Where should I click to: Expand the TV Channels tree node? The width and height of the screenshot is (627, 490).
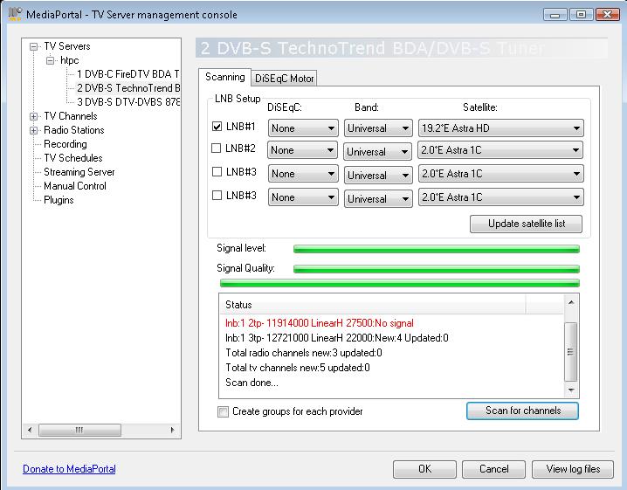point(33,117)
